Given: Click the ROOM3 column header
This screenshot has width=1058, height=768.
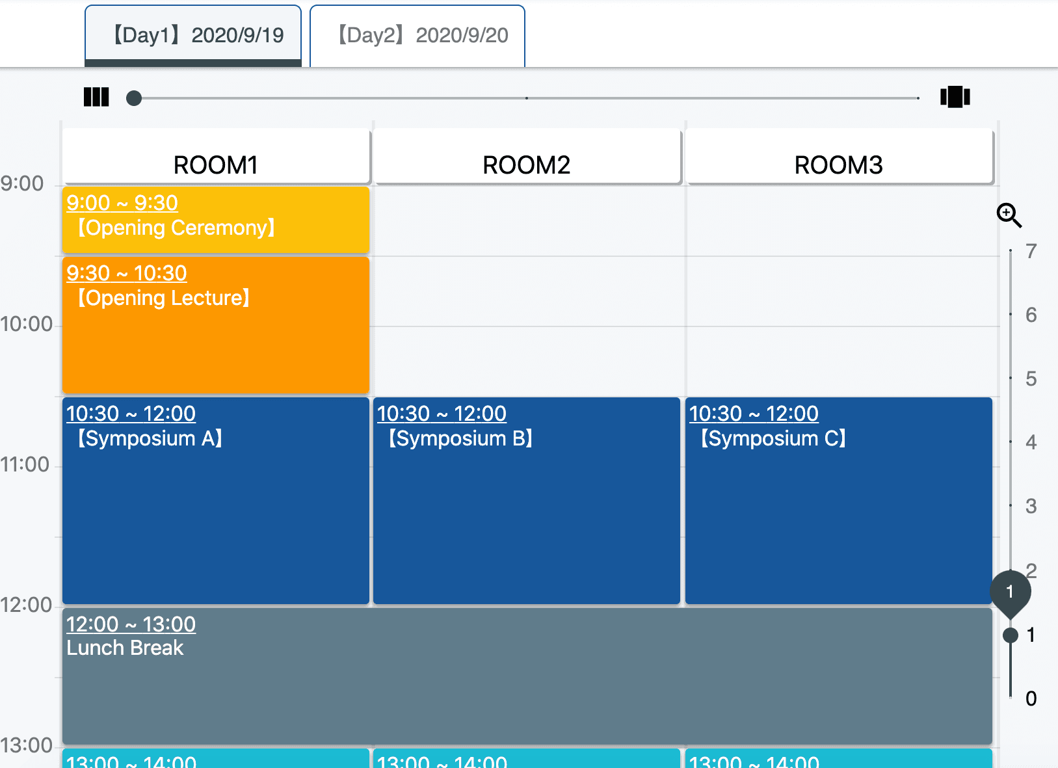Looking at the screenshot, I should click(x=839, y=165).
